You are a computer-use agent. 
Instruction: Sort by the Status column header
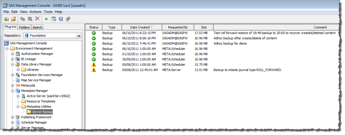(94, 27)
